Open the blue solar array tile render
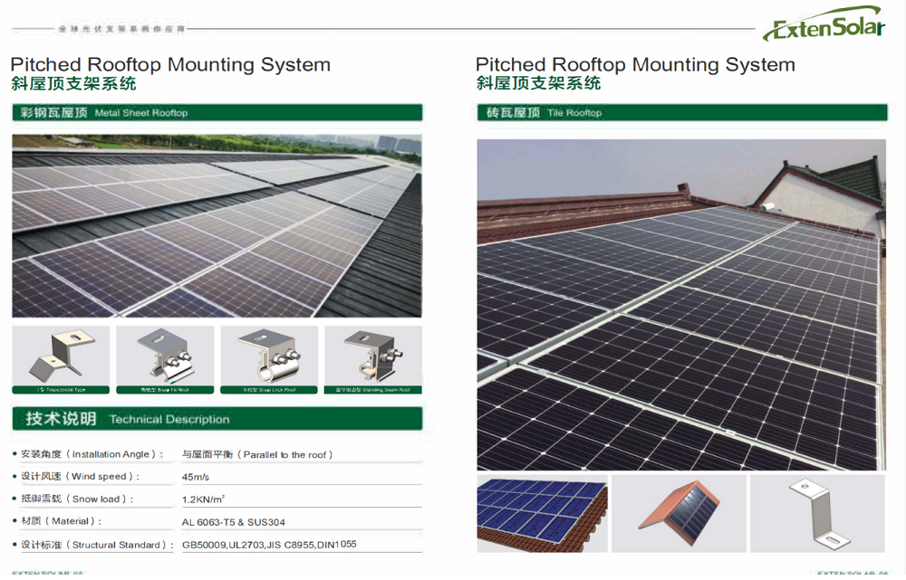Viewport: 906px width, 580px height. click(x=542, y=513)
